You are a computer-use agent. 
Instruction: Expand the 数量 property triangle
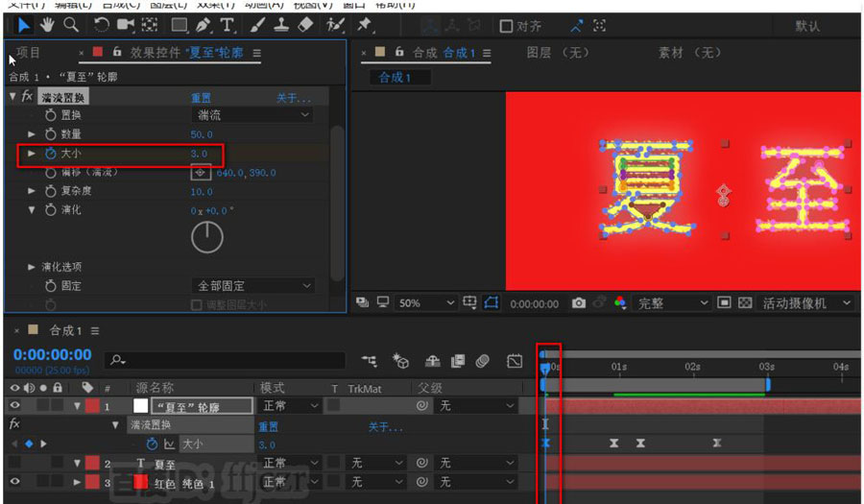32,133
